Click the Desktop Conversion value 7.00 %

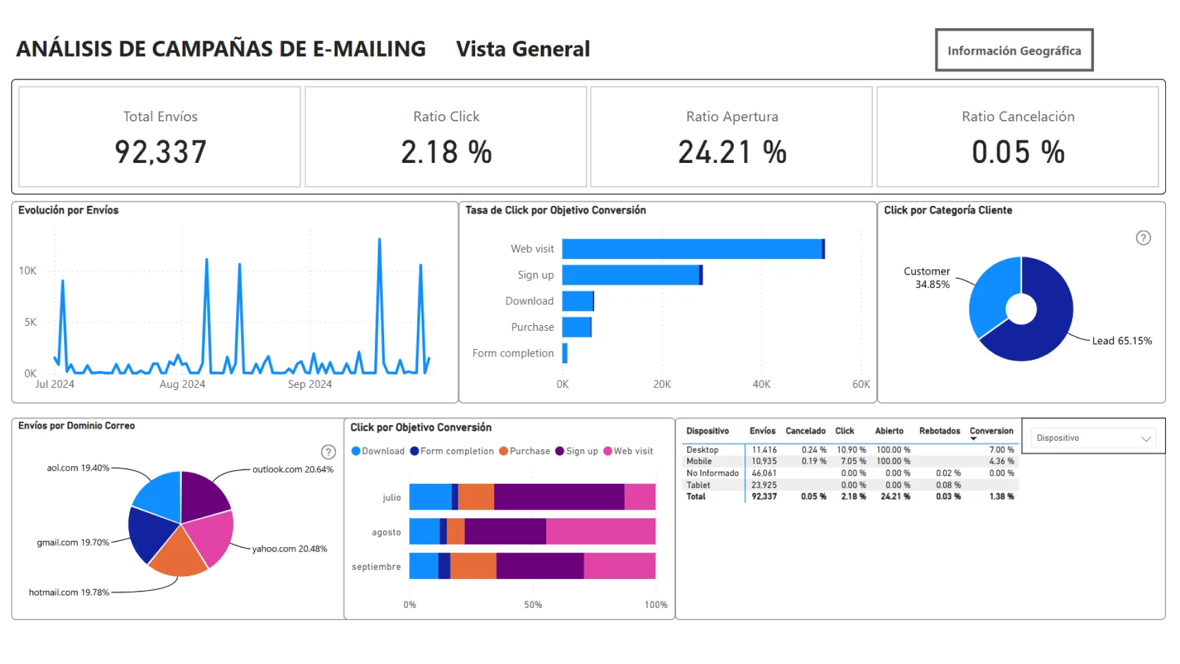point(1001,450)
